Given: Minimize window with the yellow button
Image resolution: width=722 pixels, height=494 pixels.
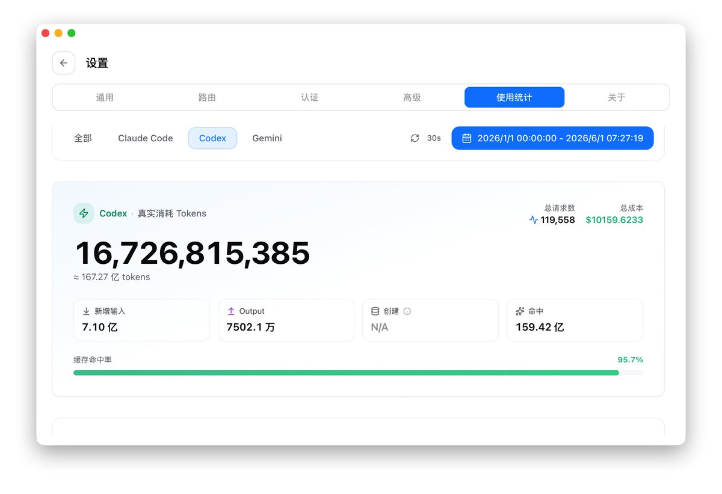Looking at the screenshot, I should [58, 33].
